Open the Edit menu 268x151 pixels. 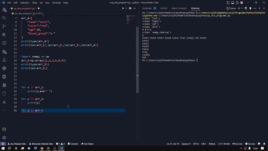pyautogui.click(x=15, y=3)
